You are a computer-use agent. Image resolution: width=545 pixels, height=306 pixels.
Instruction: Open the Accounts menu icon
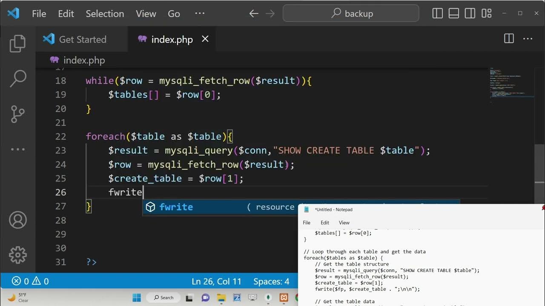click(17, 220)
